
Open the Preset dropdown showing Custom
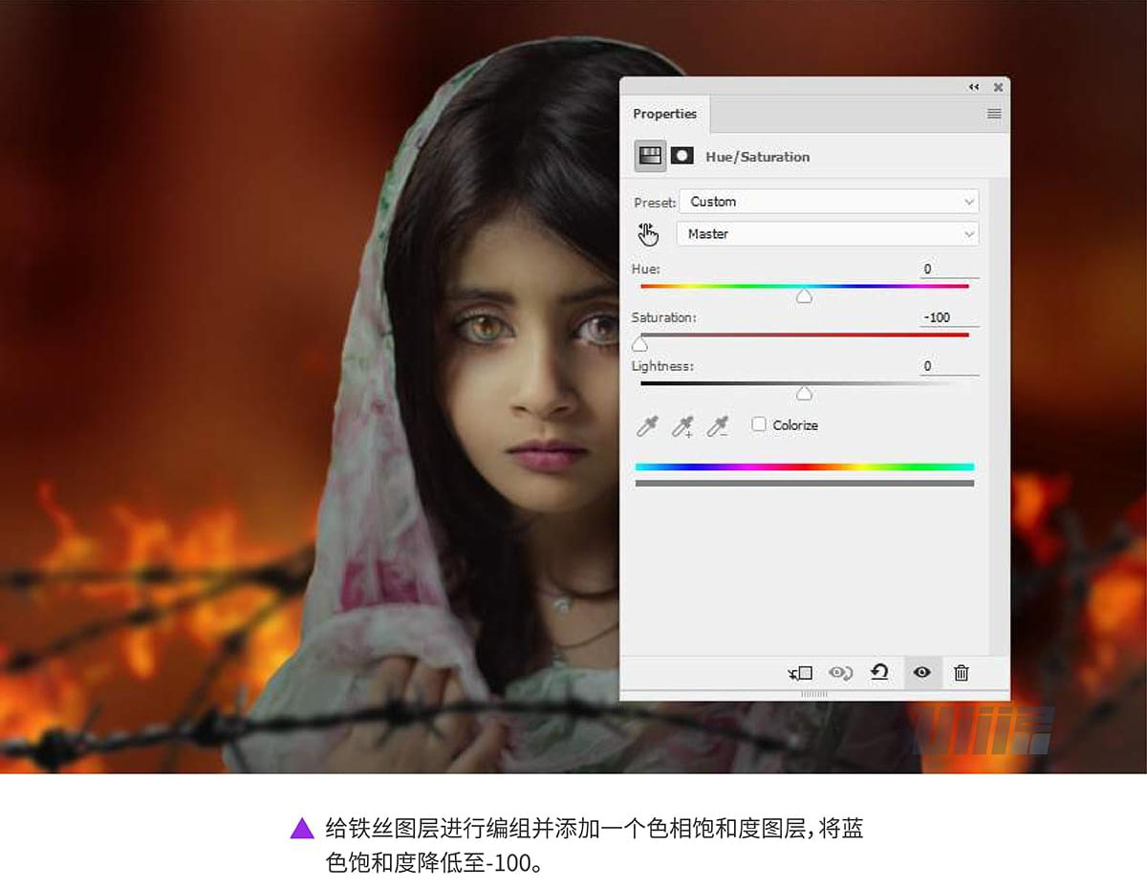point(829,202)
